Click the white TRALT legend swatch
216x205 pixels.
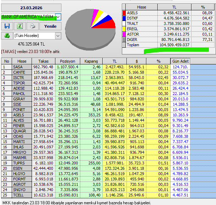coord(124,23)
